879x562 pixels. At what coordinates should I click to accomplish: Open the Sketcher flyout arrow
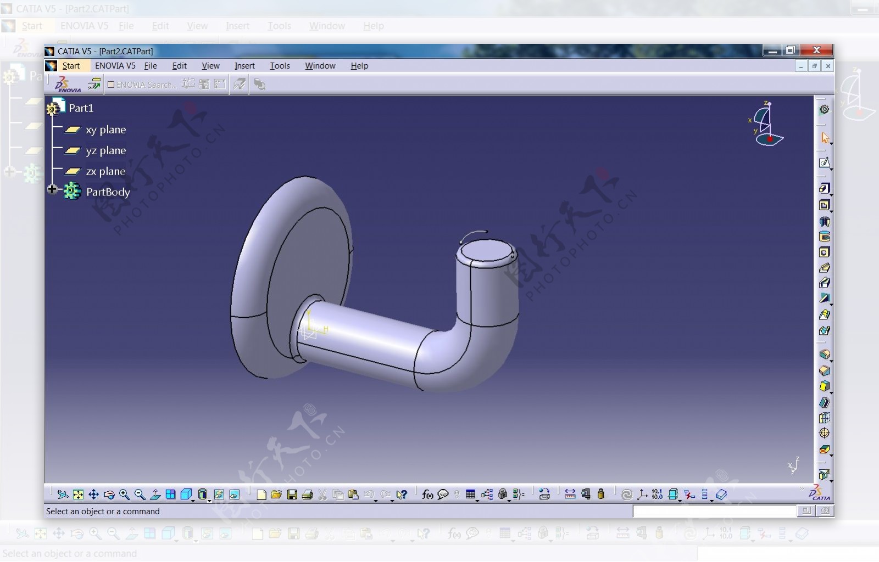point(831,168)
